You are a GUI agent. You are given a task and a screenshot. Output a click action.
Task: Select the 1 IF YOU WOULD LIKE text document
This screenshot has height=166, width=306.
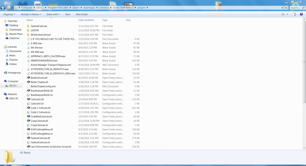[53, 39]
